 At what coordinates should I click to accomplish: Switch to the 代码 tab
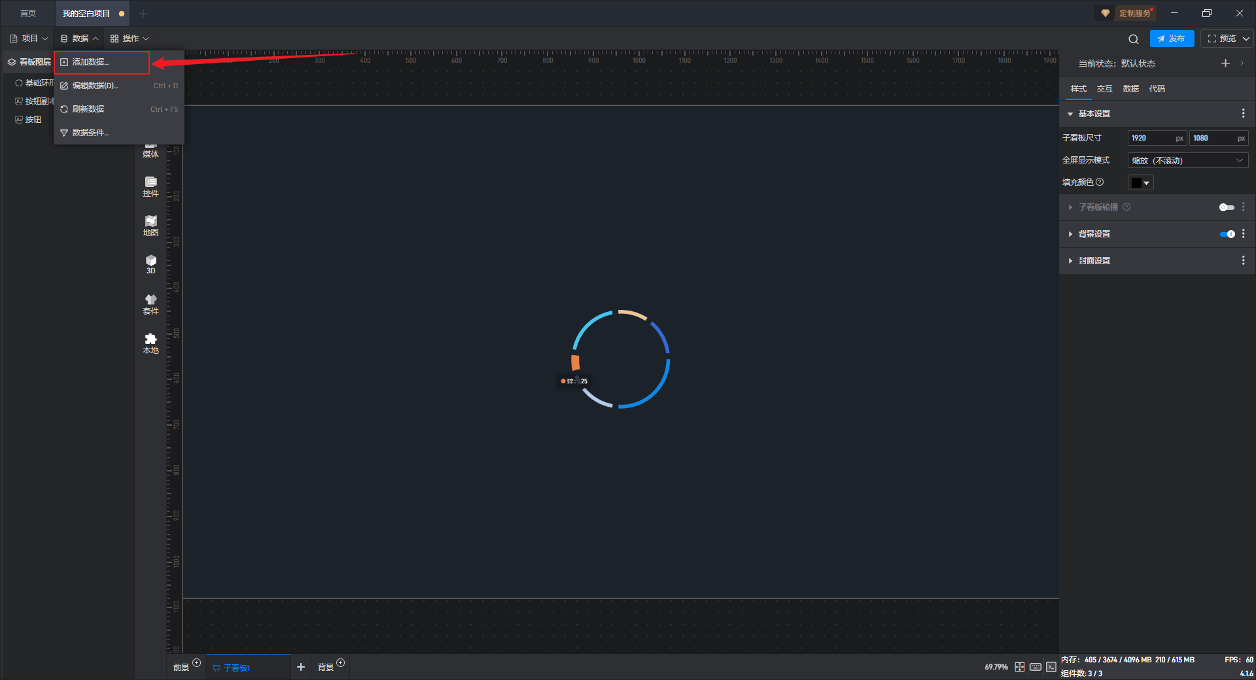tap(1157, 89)
